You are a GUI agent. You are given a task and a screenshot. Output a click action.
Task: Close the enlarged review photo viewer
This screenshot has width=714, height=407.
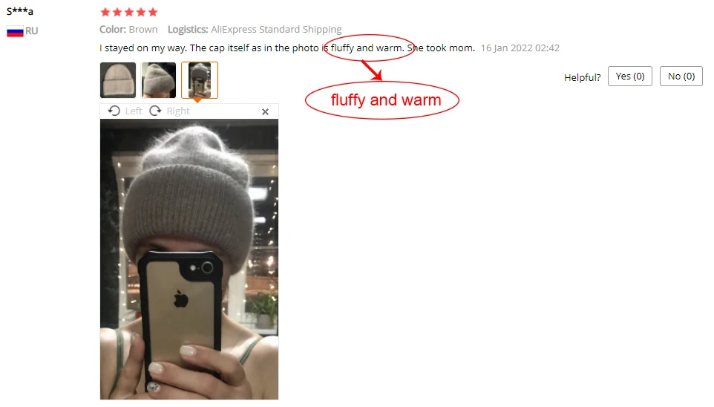click(265, 111)
